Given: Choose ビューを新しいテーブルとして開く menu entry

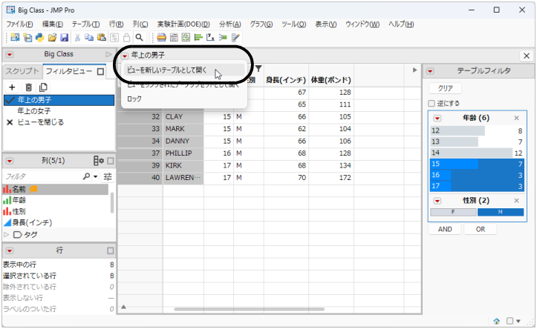Looking at the screenshot, I should click(184, 70).
